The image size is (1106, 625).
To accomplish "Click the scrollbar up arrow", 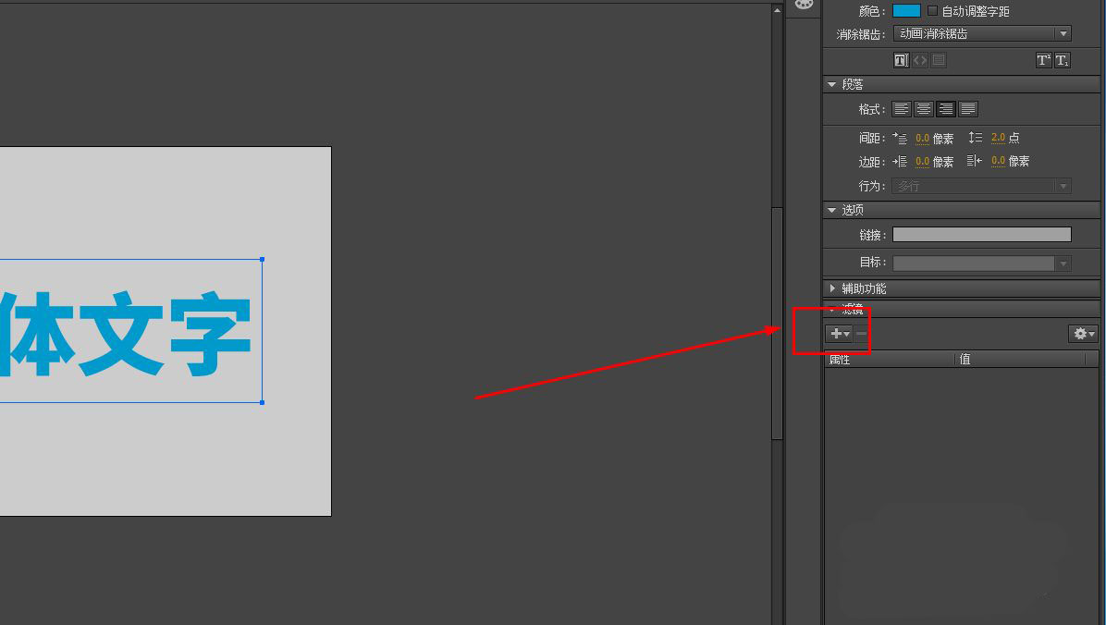I will (x=778, y=10).
